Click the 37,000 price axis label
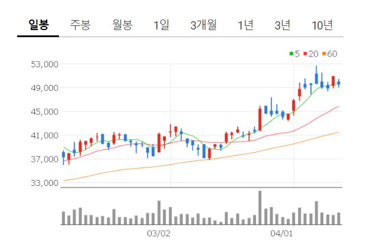Screen dimensions: 370x246 point(45,159)
